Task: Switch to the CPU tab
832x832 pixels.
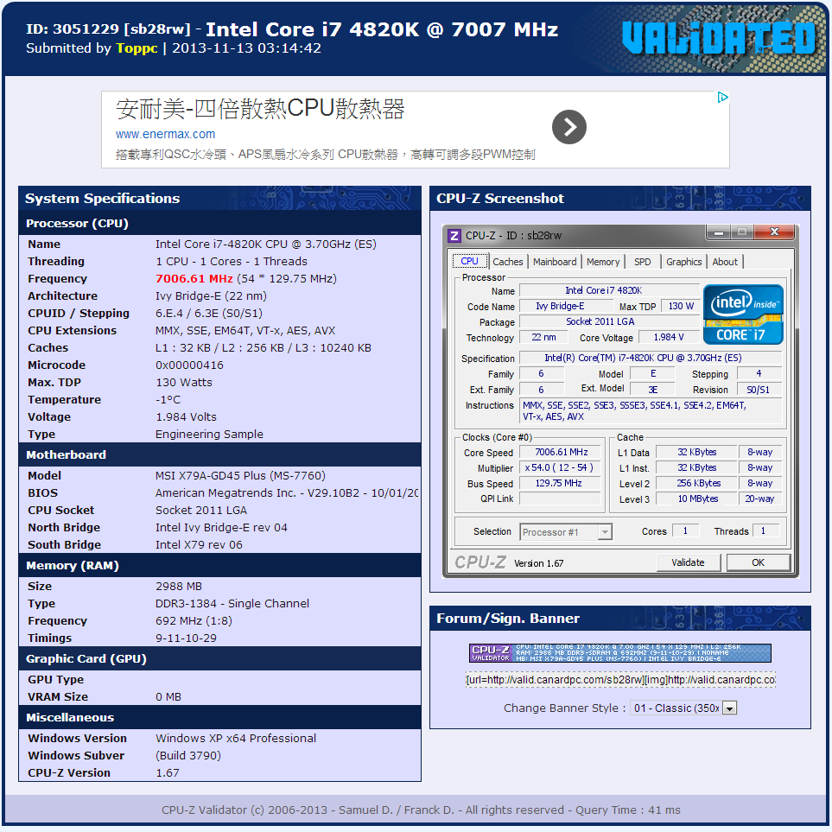Action: 470,261
